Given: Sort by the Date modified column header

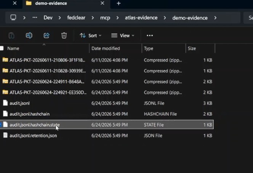Looking at the screenshot, I should click(106, 48).
